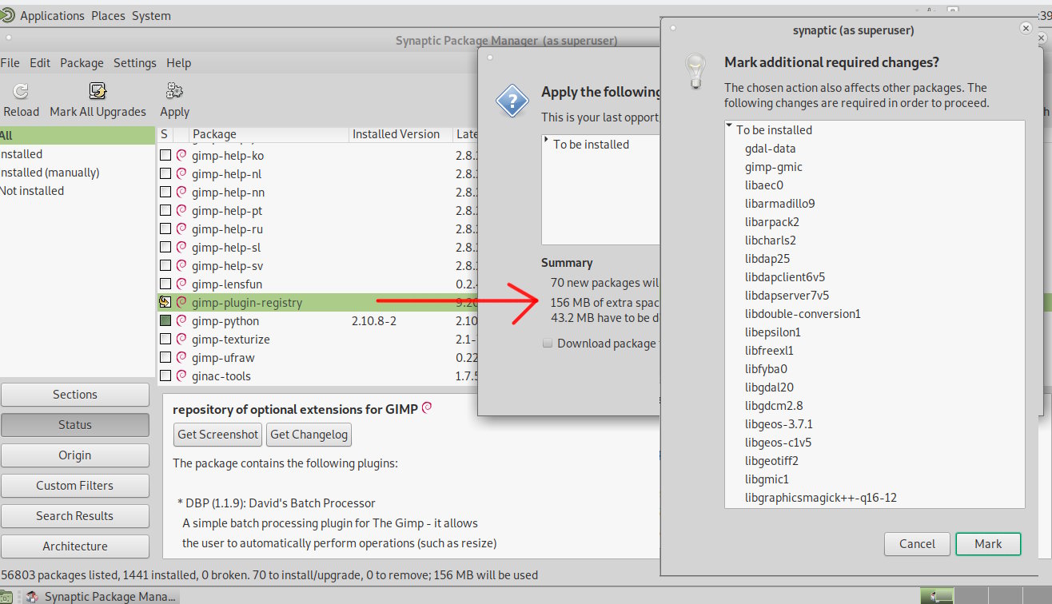Click the Reload toolbar icon
The height and width of the screenshot is (604, 1052).
21,92
